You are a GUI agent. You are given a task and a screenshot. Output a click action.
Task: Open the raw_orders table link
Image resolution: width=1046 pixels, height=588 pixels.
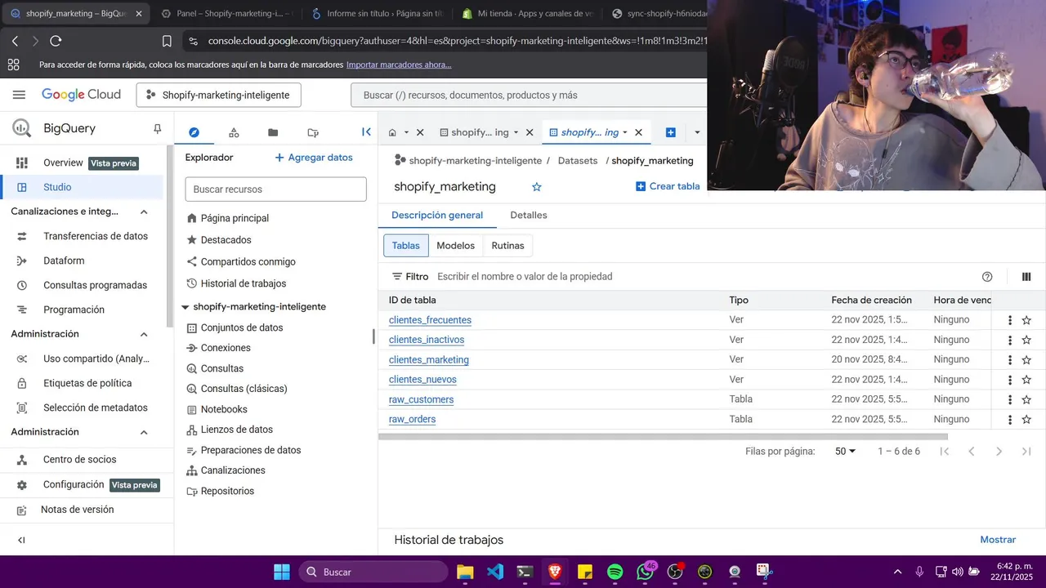click(x=412, y=419)
